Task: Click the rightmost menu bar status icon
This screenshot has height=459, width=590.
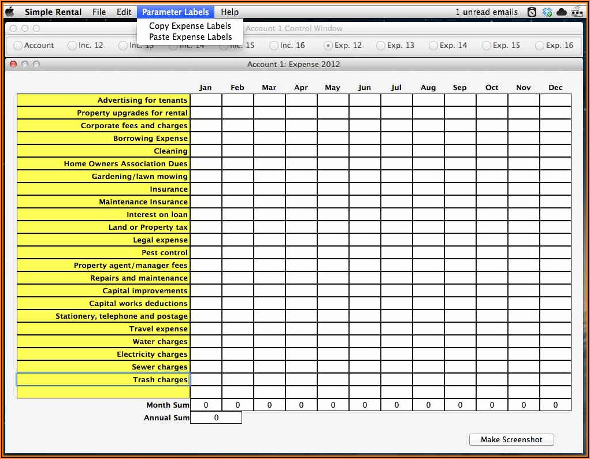Action: click(x=576, y=12)
